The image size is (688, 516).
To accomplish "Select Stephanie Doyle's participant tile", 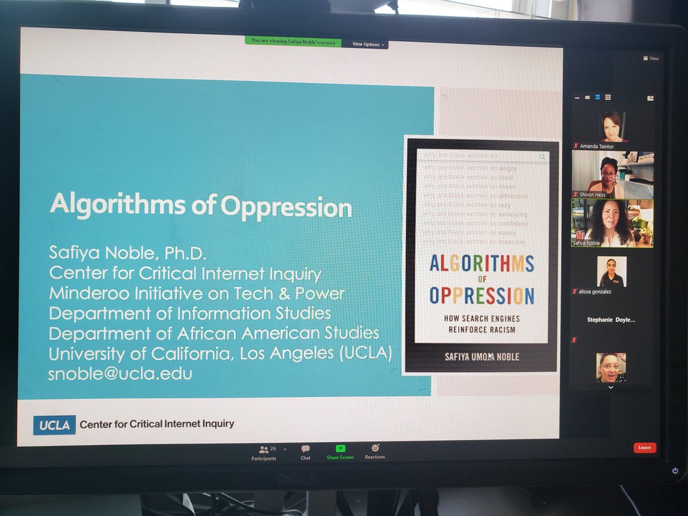I will coord(611,319).
